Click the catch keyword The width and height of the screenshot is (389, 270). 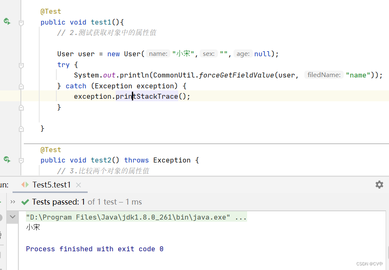coord(76,86)
